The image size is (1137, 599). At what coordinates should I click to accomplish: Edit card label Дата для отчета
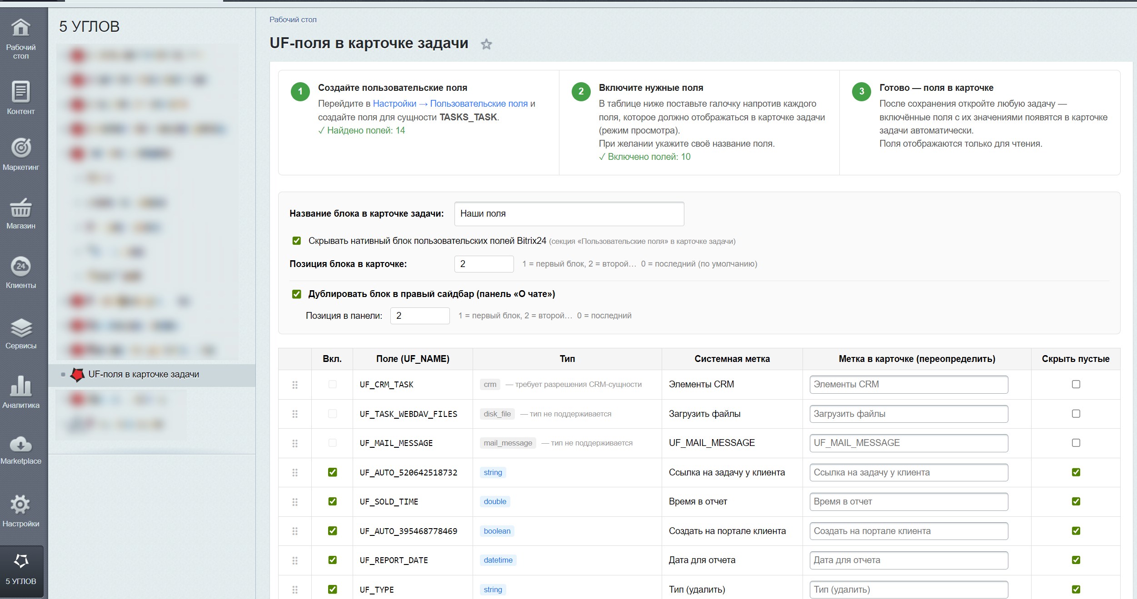pyautogui.click(x=909, y=560)
